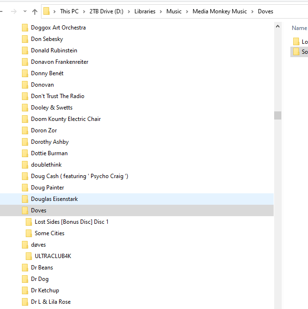The image size is (308, 309).
Task: Expand chevron after Media Monkey Music breadcrumb
Action: coord(252,11)
